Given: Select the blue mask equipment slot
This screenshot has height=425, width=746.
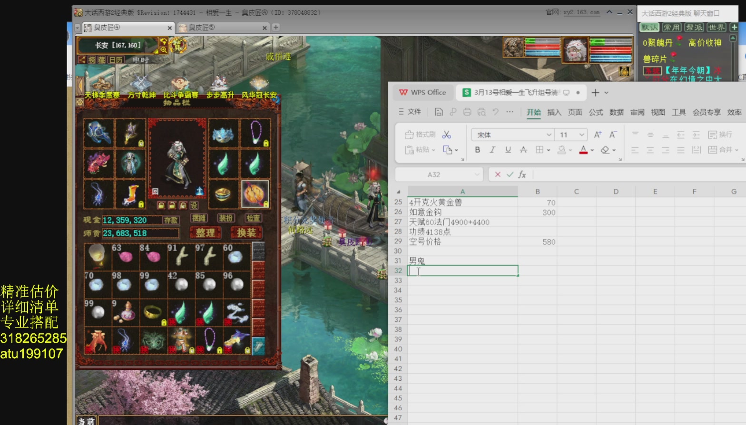Looking at the screenshot, I should [223, 133].
